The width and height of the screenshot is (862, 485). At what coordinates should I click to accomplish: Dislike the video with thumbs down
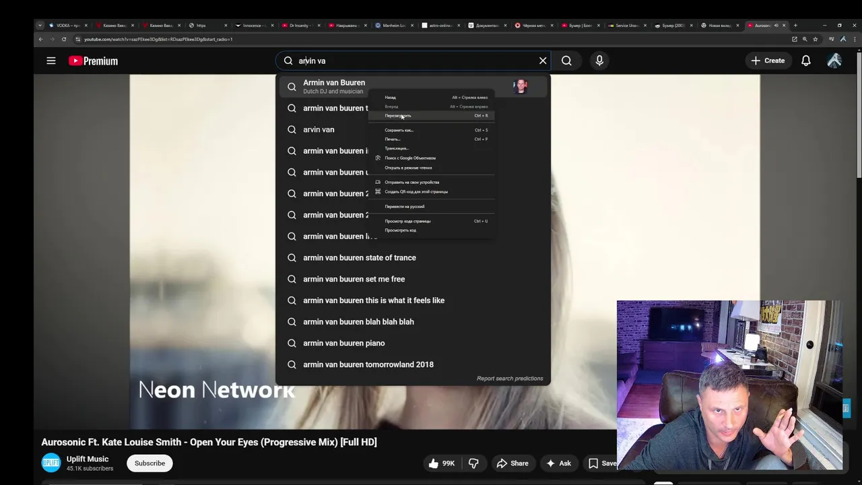pyautogui.click(x=473, y=463)
